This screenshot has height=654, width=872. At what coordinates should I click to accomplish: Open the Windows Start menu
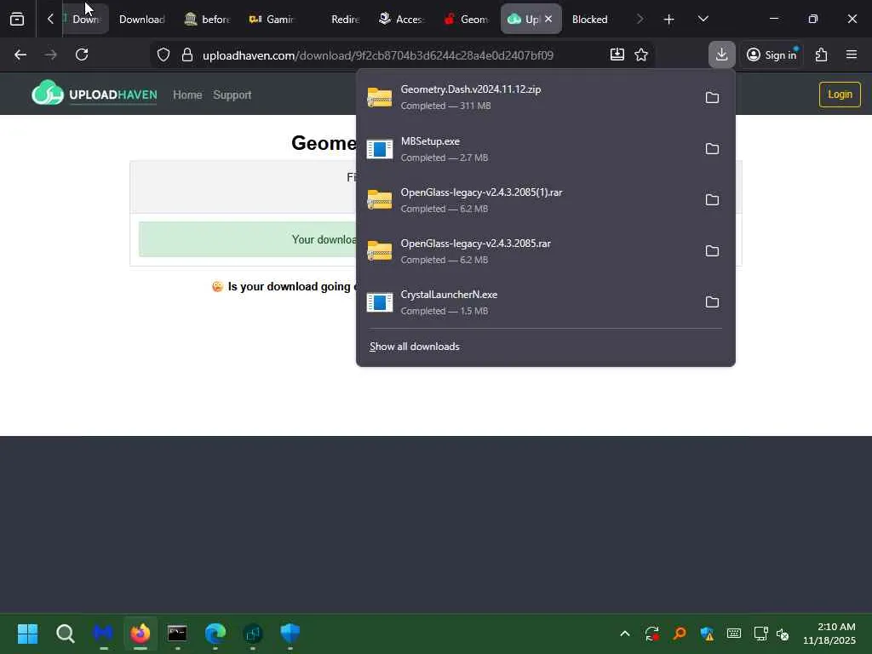(27, 634)
